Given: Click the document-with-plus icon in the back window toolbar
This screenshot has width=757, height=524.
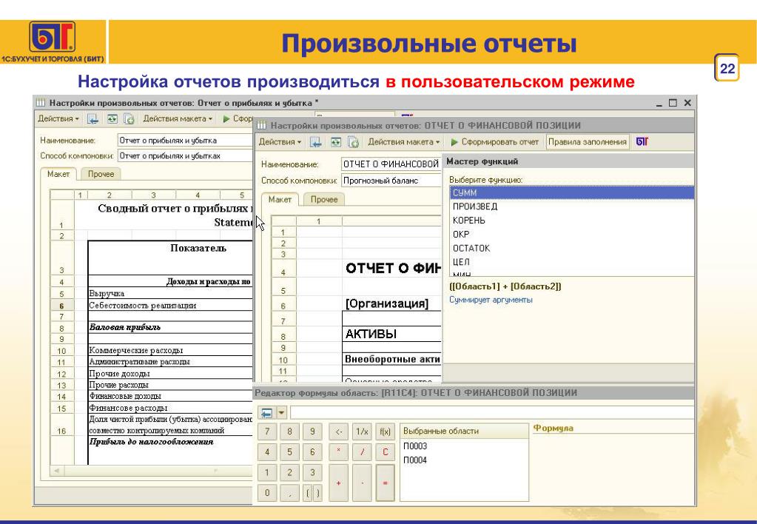Looking at the screenshot, I should [x=129, y=119].
